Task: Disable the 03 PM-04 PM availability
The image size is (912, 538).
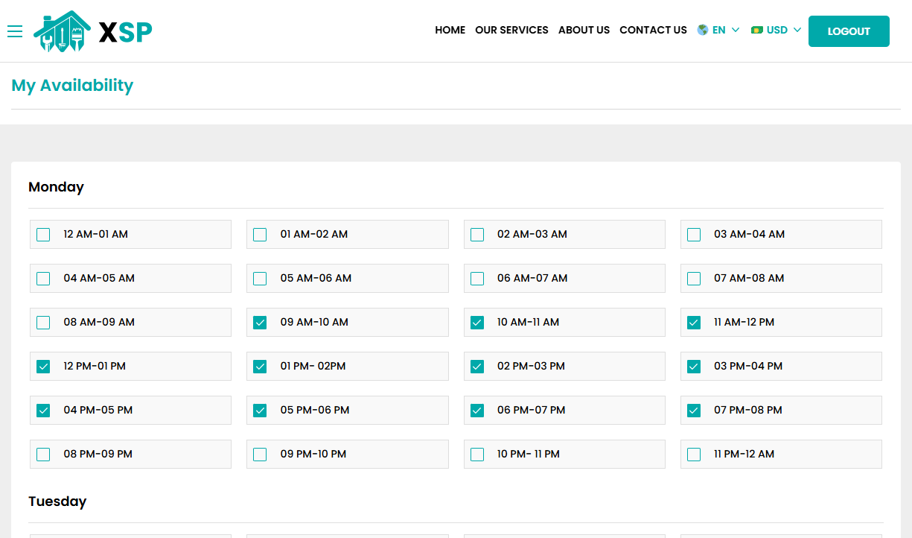Action: click(x=694, y=366)
